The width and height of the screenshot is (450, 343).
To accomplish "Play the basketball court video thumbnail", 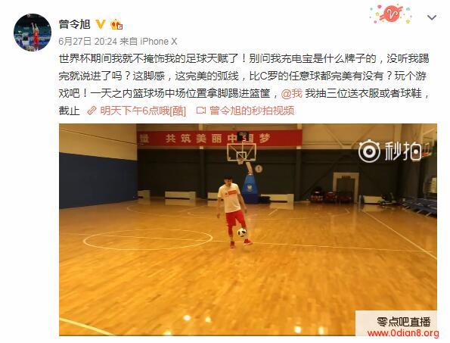I will [x=248, y=229].
